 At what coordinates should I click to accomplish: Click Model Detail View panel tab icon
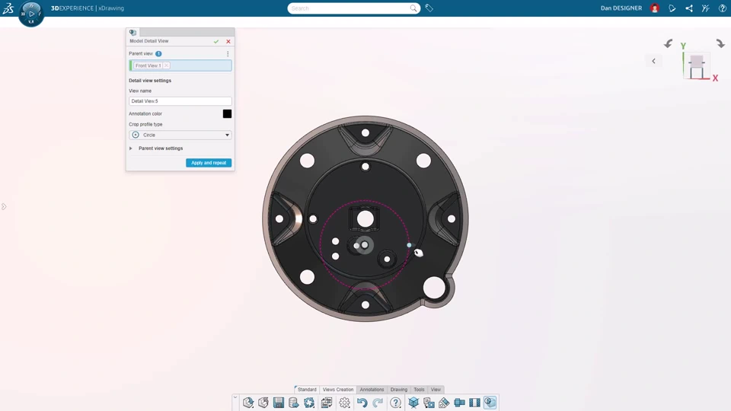[x=132, y=32]
